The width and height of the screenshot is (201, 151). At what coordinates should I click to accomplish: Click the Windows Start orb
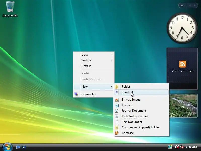tap(8, 147)
